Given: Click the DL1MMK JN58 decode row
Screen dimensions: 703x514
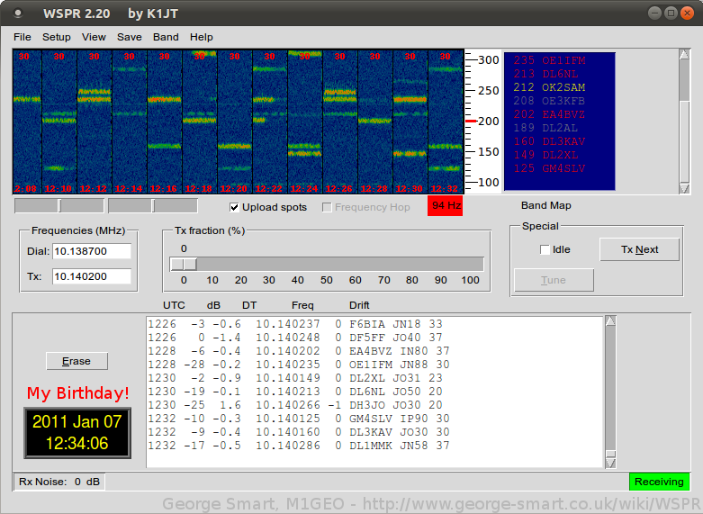Looking at the screenshot, I should (299, 446).
